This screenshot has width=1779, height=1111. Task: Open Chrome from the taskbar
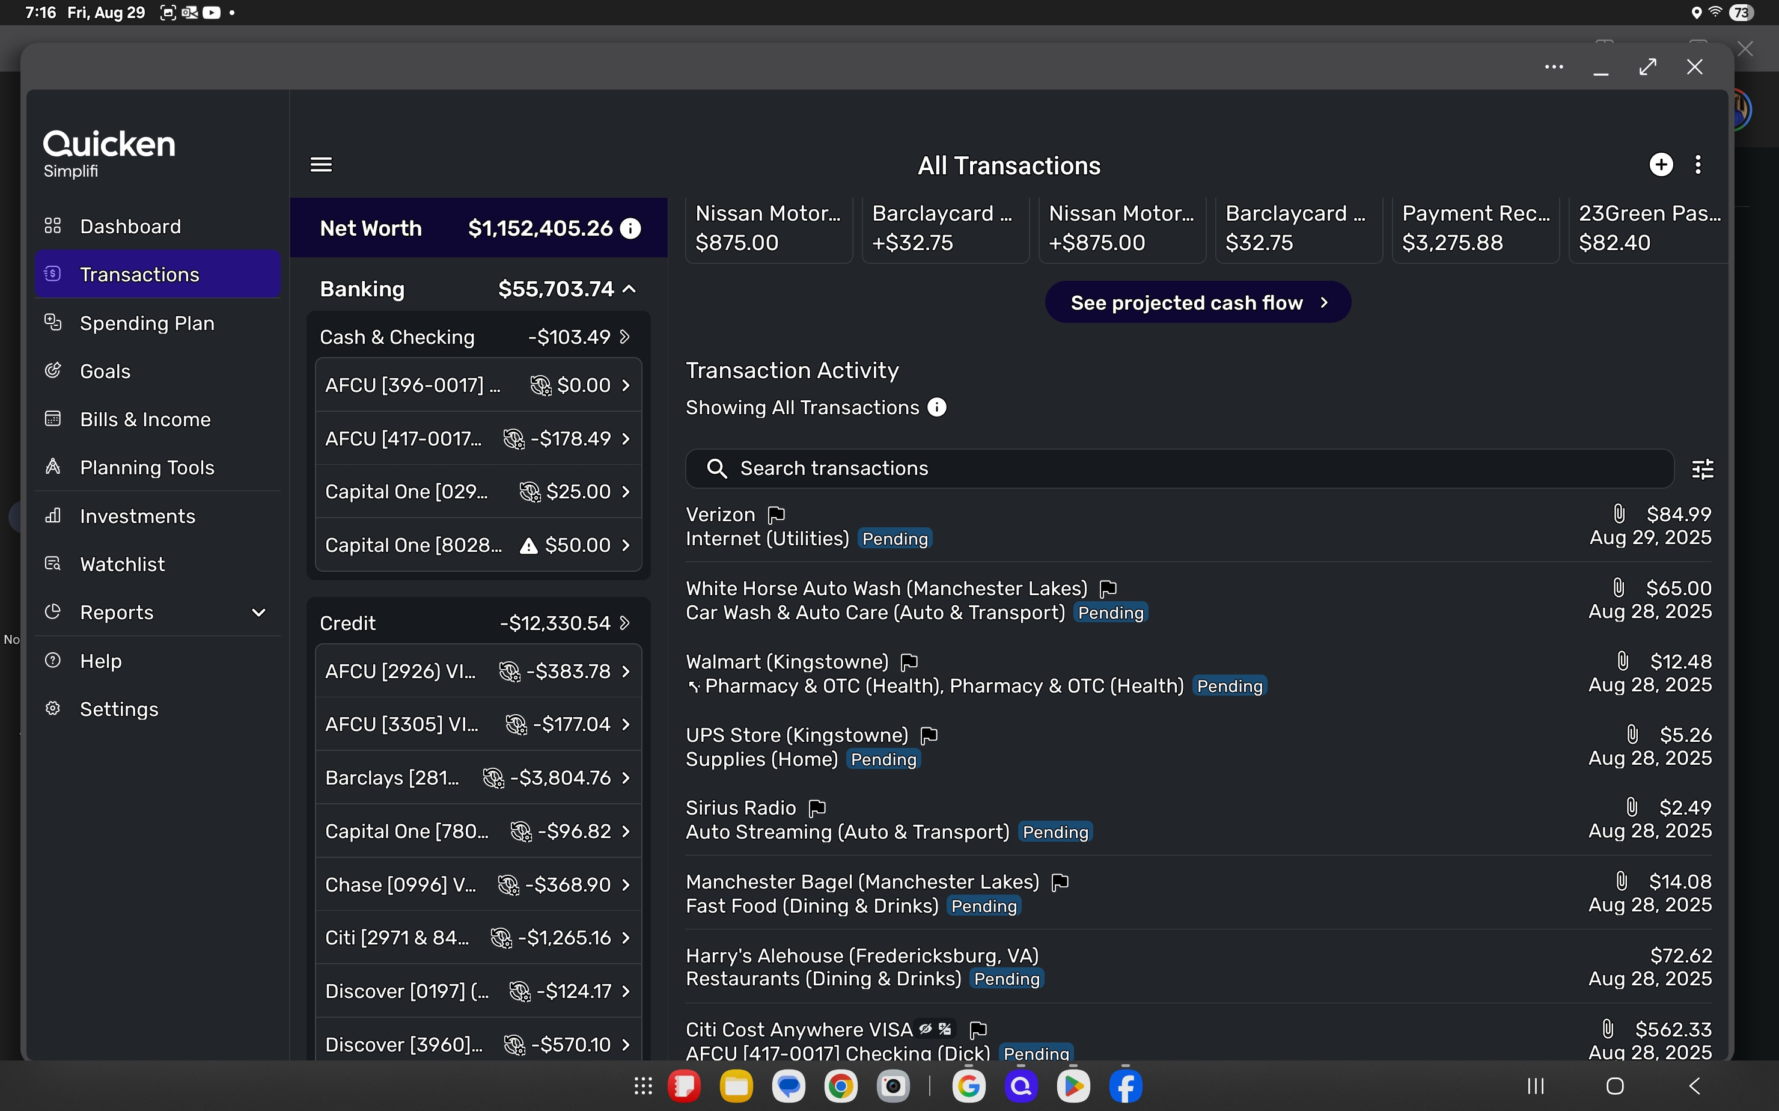pyautogui.click(x=841, y=1086)
